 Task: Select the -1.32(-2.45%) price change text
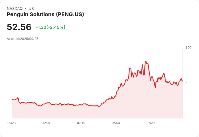click(51, 27)
